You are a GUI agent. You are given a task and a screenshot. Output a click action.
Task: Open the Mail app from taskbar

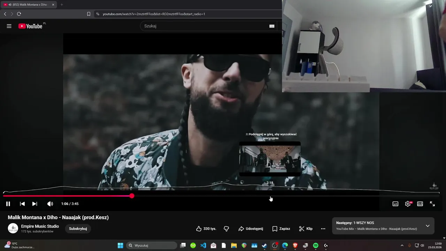(214, 245)
